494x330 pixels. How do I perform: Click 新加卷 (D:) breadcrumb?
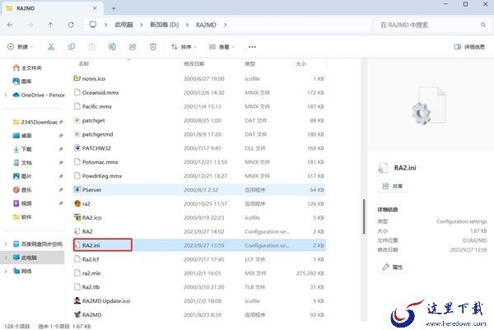tap(165, 25)
